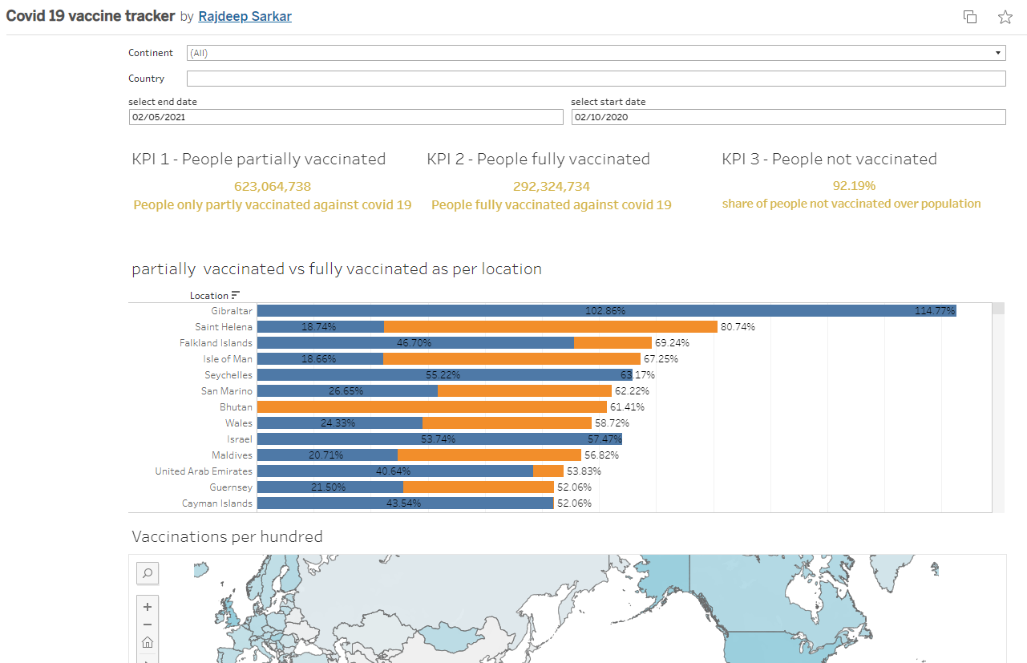Viewport: 1027px width, 663px height.
Task: Click the 114.77% label on Gibraltar bar
Action: click(934, 311)
